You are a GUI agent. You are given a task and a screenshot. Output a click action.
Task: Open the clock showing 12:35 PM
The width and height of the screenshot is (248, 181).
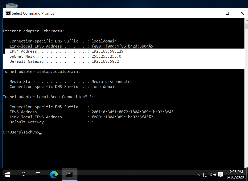click(x=235, y=172)
